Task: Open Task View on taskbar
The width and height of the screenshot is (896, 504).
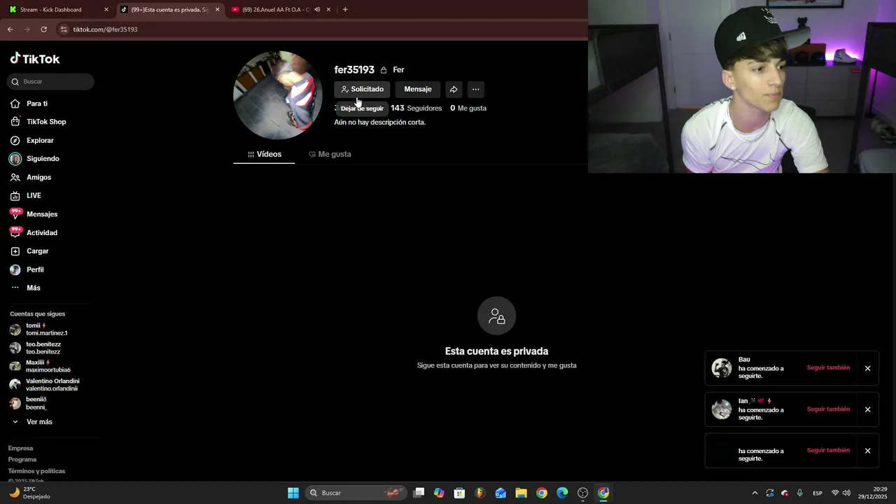Action: click(419, 493)
